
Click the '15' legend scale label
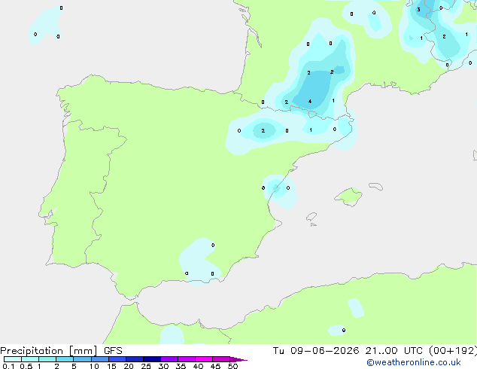point(111,366)
